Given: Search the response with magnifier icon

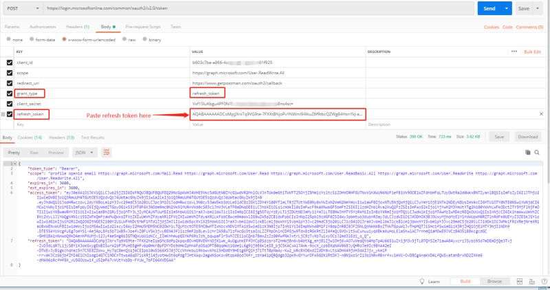Looking at the screenshot, I should (537, 152).
